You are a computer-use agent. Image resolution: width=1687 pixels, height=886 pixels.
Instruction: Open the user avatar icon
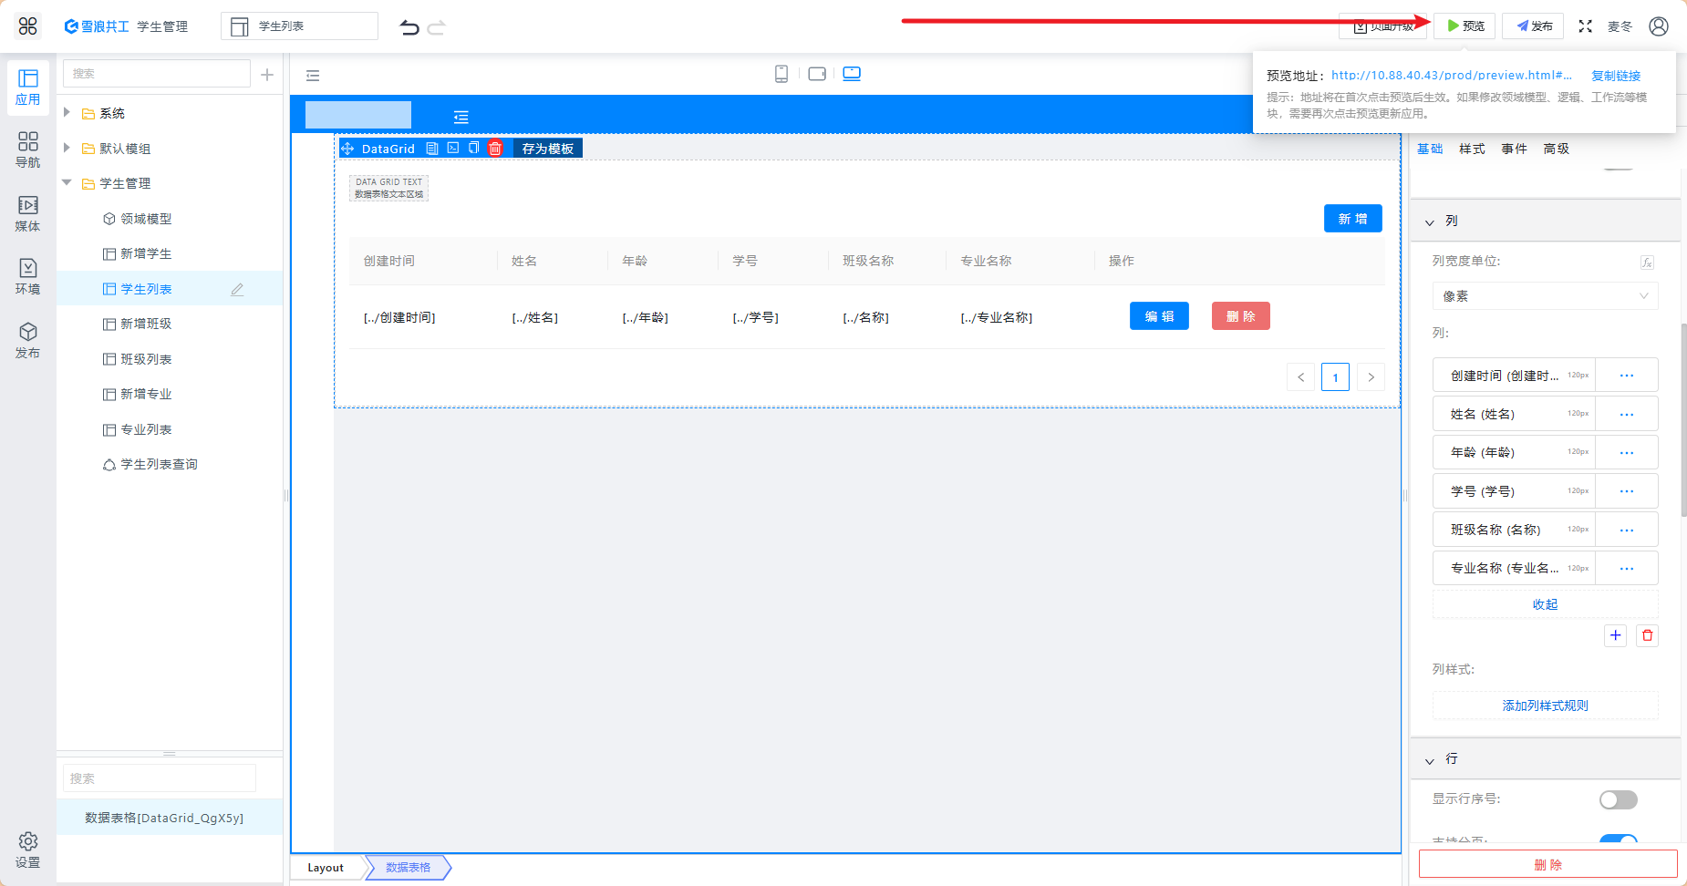point(1659,26)
